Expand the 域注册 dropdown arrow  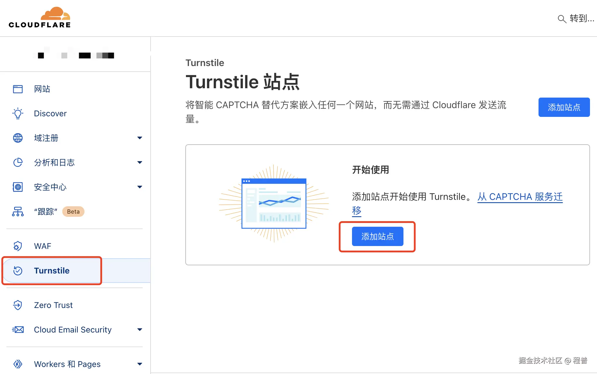coord(140,138)
